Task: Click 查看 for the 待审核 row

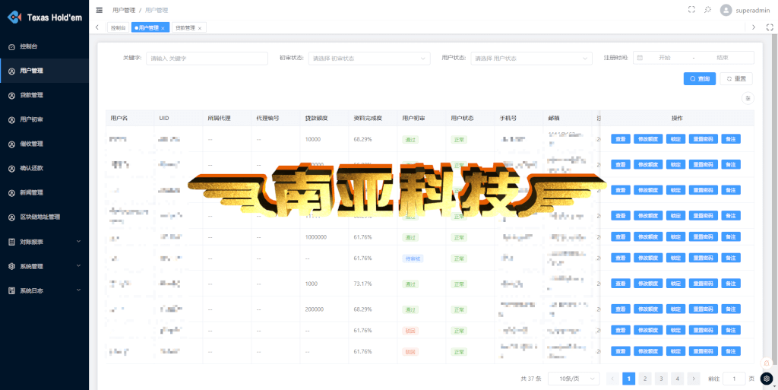Action: click(x=620, y=258)
